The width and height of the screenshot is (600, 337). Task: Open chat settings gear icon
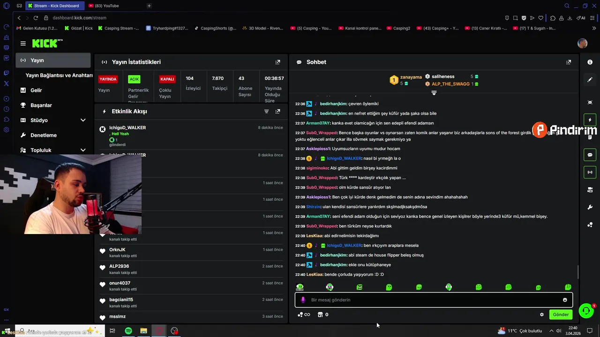(542, 315)
